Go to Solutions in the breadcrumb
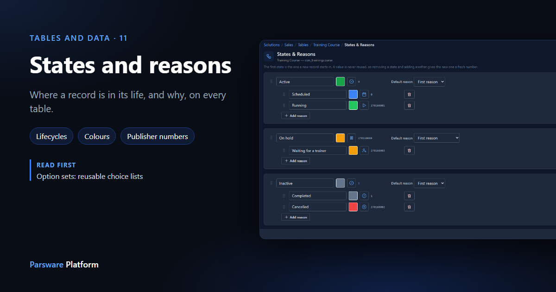The image size is (556, 292). pyautogui.click(x=272, y=45)
